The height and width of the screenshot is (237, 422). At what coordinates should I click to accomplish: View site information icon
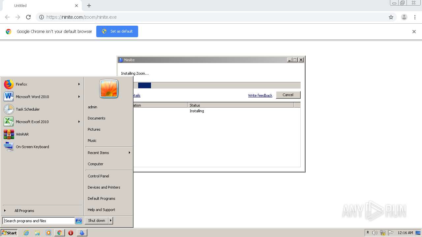point(42,17)
